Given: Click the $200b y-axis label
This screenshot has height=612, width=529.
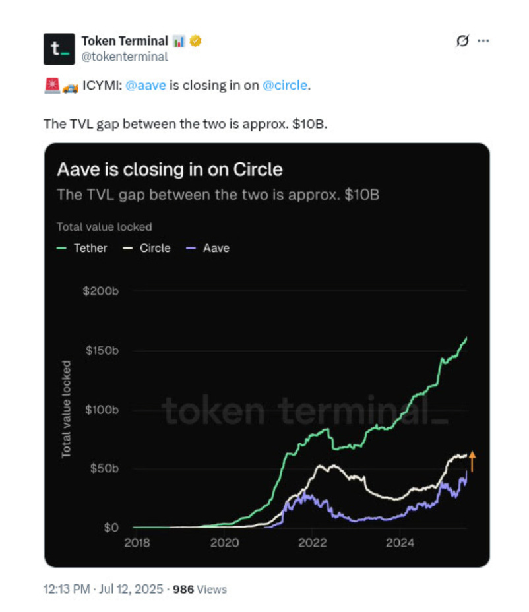Looking at the screenshot, I should click(x=102, y=291).
